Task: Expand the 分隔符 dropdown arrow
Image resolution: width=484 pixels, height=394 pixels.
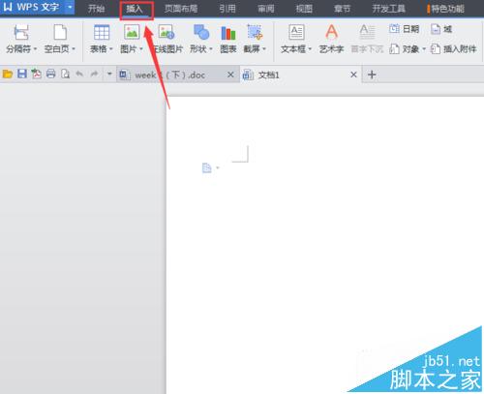Action: [x=35, y=49]
